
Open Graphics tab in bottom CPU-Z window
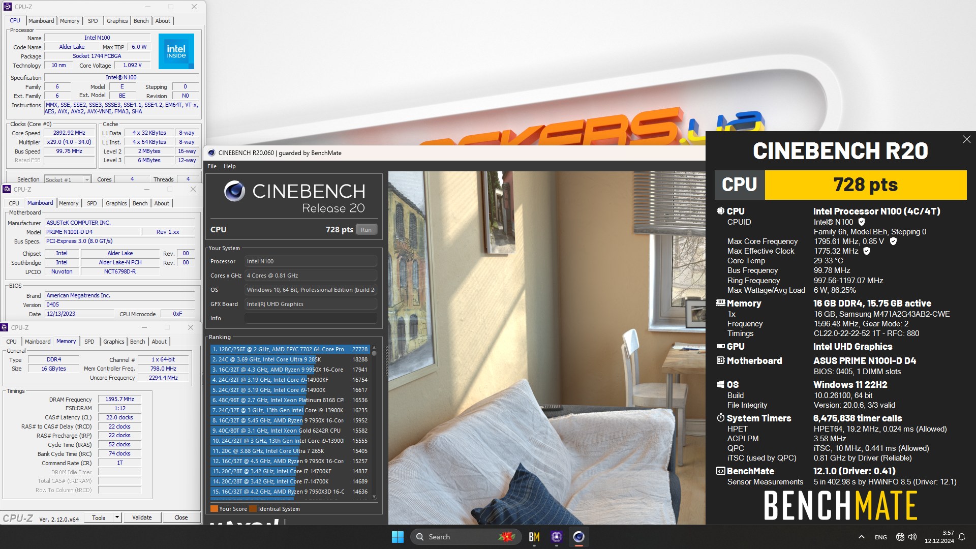point(113,342)
